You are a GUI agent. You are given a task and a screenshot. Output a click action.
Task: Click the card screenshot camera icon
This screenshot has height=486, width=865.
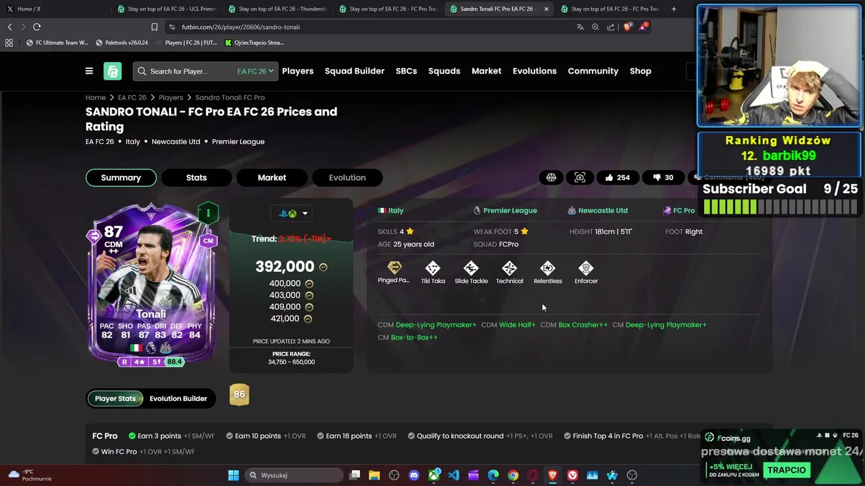click(580, 178)
